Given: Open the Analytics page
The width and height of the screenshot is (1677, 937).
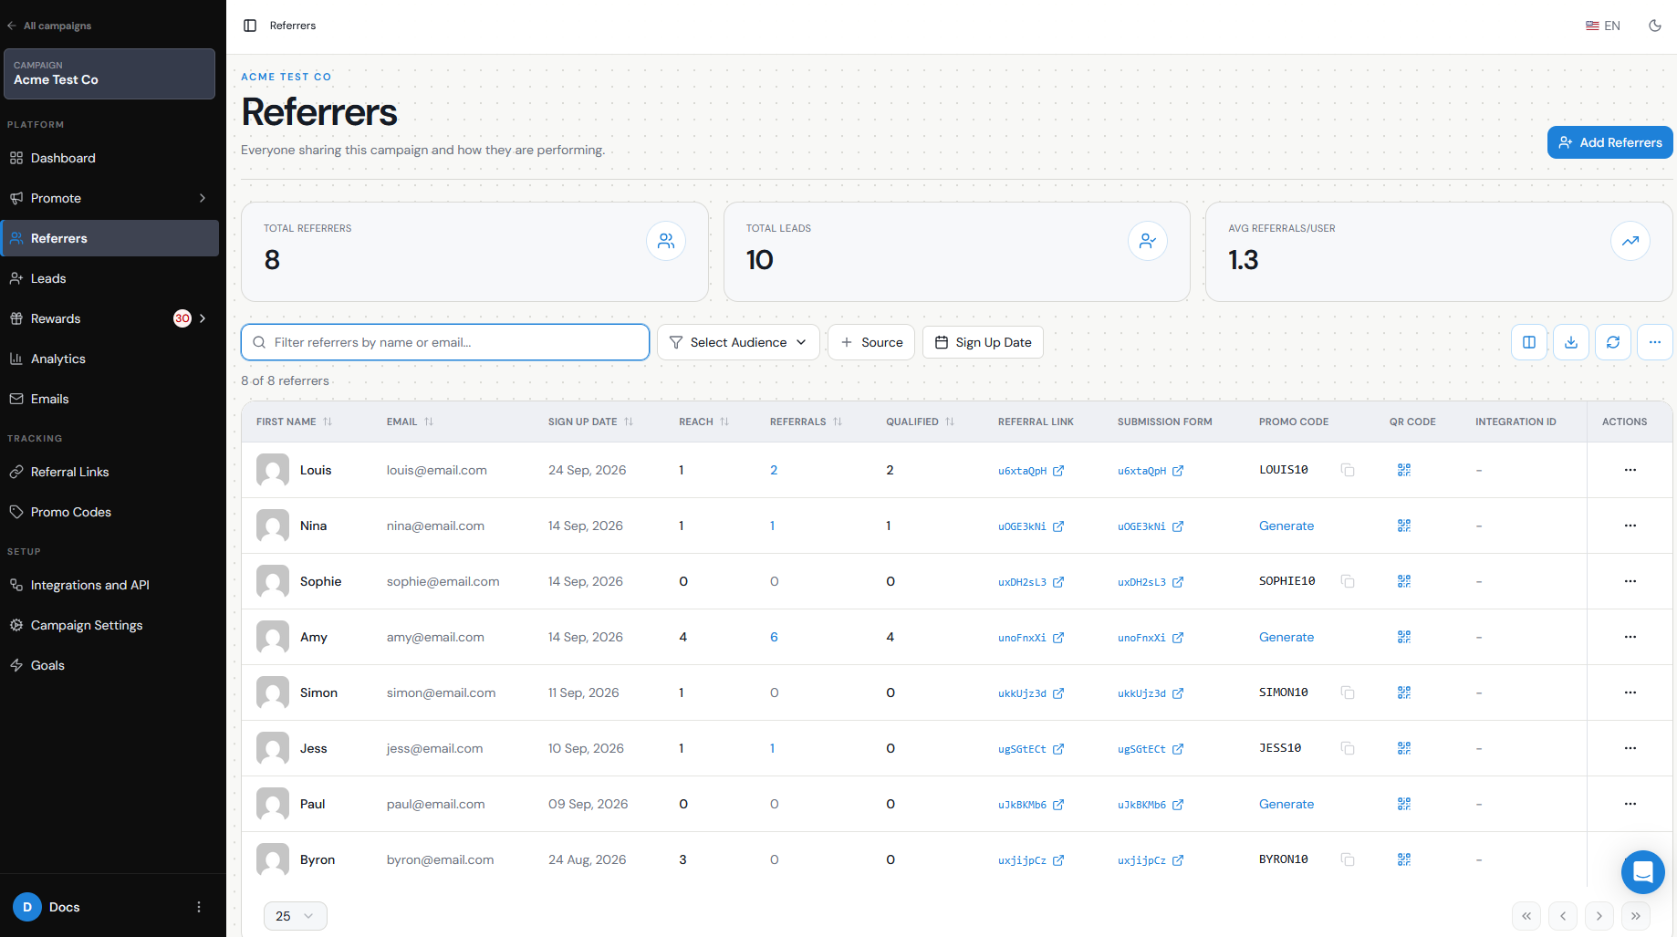Looking at the screenshot, I should coord(109,359).
